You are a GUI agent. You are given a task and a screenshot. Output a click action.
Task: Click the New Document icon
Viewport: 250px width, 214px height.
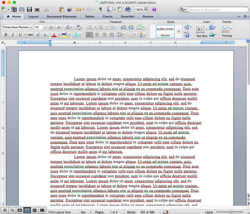tap(4, 9)
